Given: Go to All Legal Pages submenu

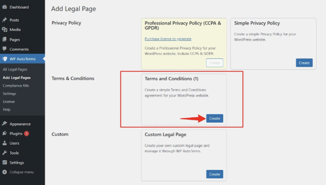Looking at the screenshot, I should pyautogui.click(x=15, y=69).
